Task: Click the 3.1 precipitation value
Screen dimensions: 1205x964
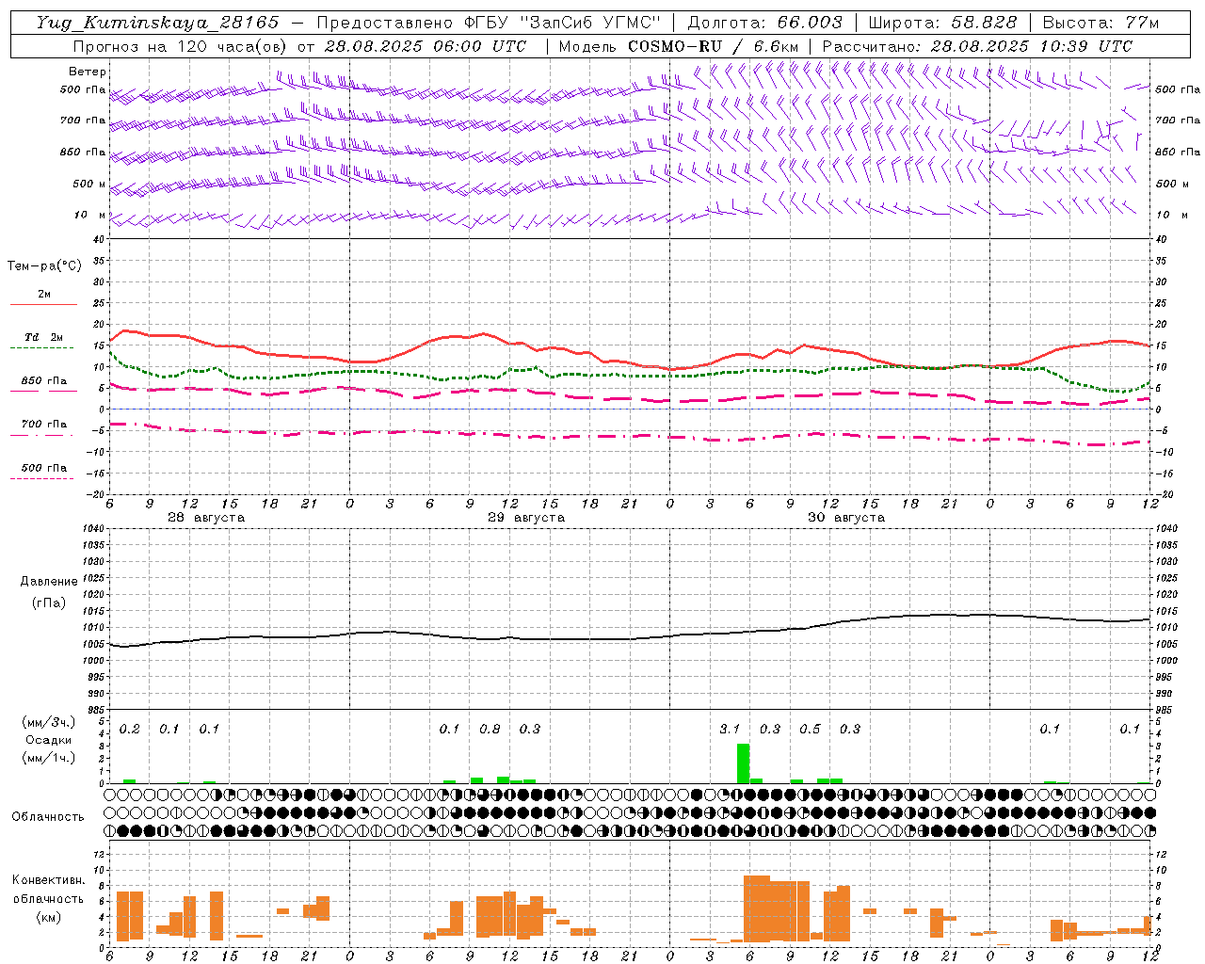Action: [730, 729]
